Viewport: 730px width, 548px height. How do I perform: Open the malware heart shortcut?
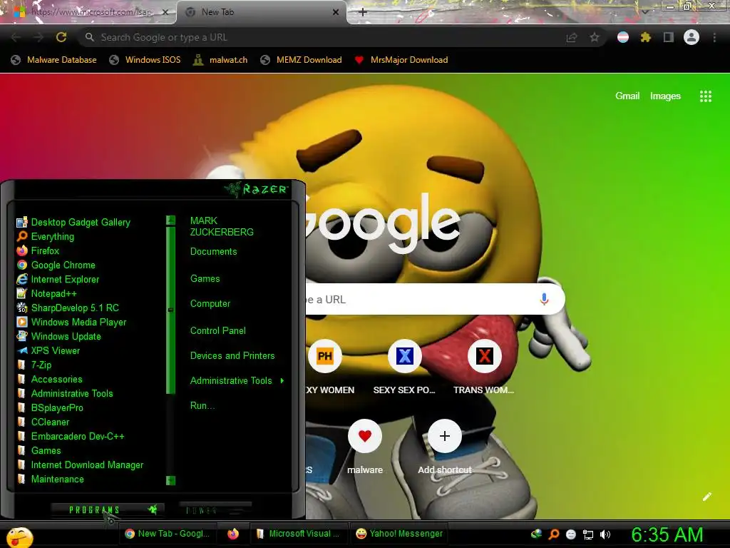point(365,436)
